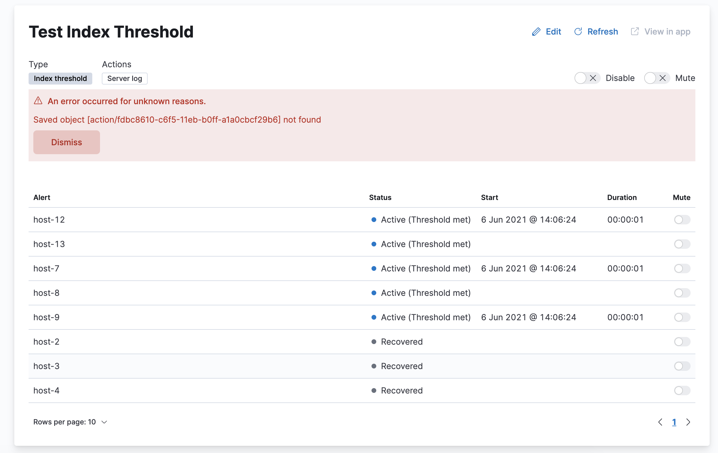Click blue status dot for host-12
718x453 pixels.
point(374,220)
